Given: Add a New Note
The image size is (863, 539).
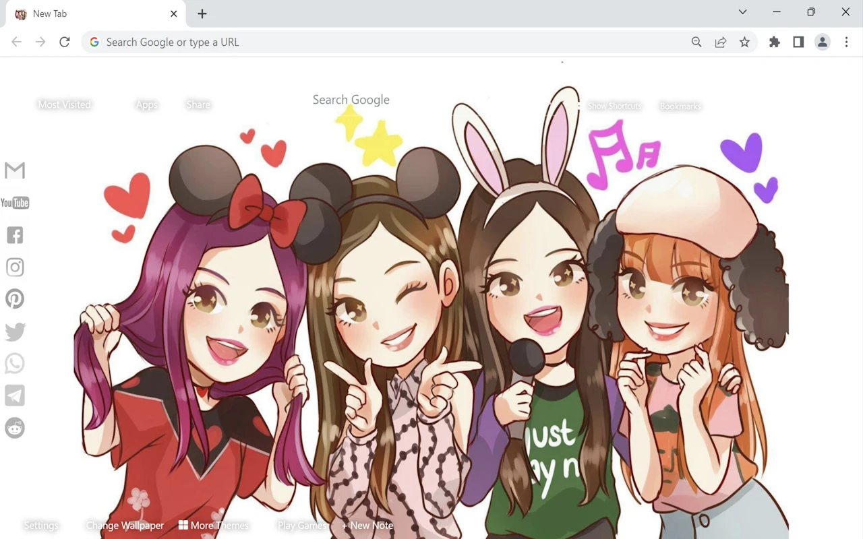Looking at the screenshot, I should coord(367,526).
